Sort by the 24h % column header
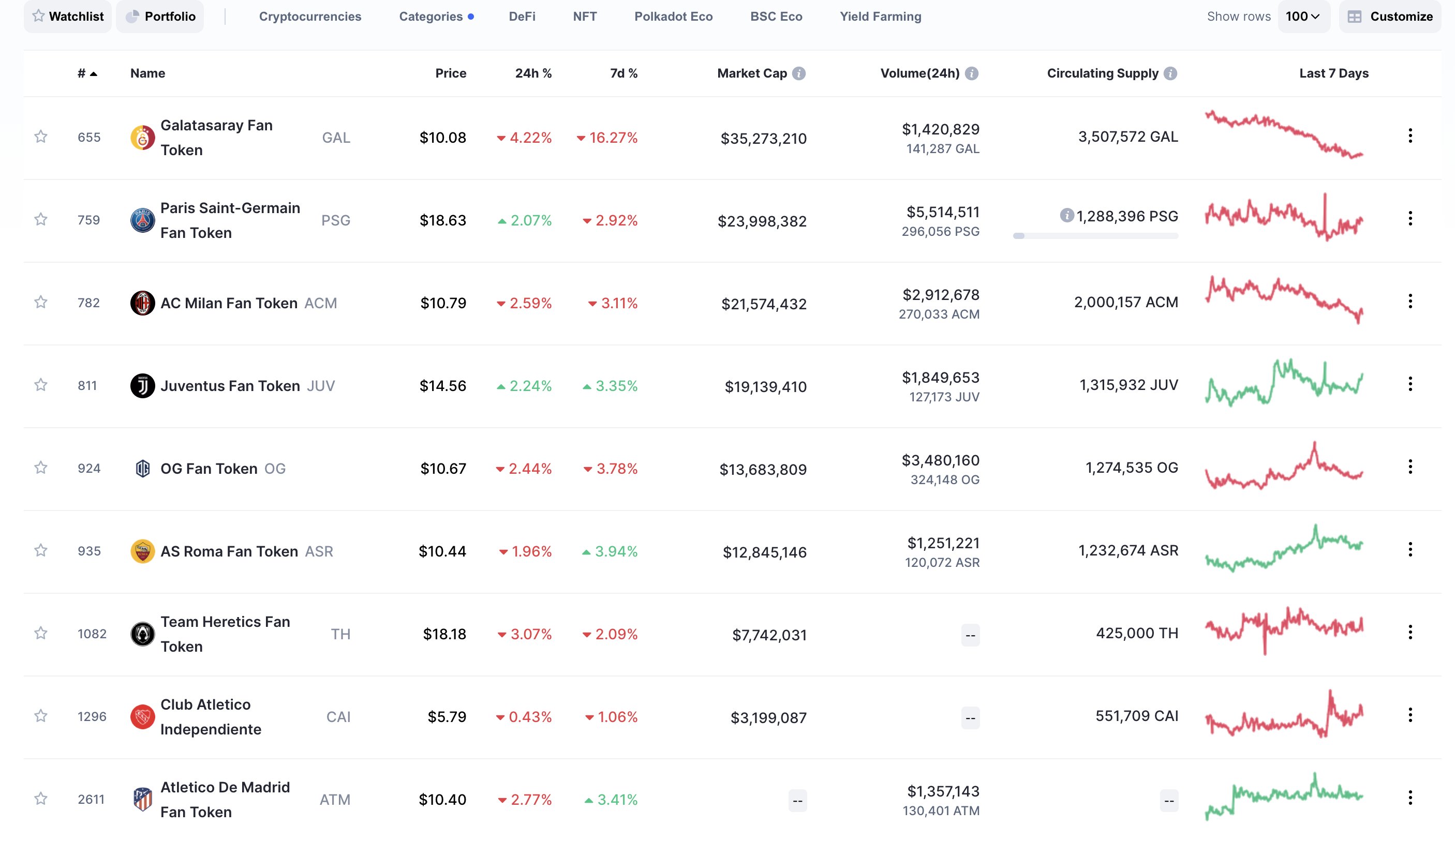This screenshot has height=841, width=1455. tap(533, 73)
